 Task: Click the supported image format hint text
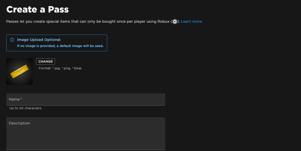[60, 68]
